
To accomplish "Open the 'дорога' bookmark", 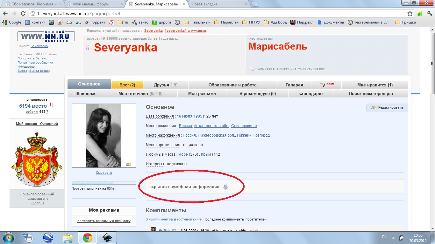I will coord(162,22).
